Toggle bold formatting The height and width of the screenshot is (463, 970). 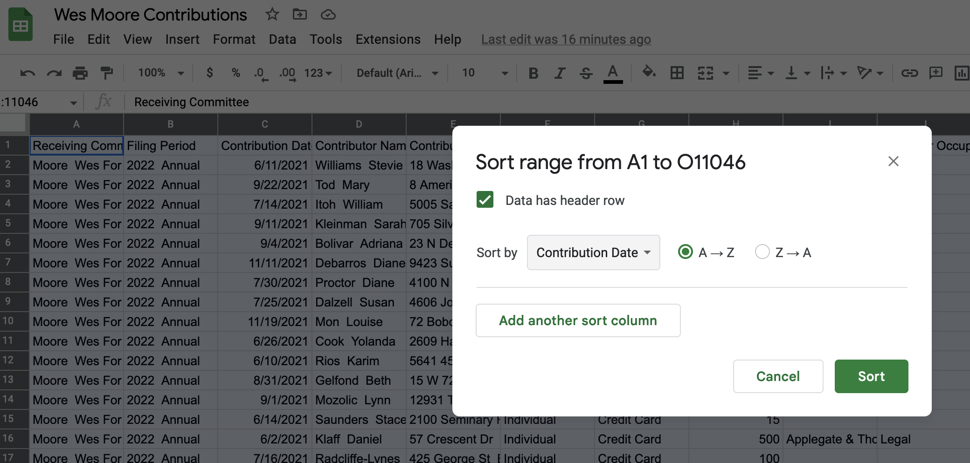coord(533,73)
